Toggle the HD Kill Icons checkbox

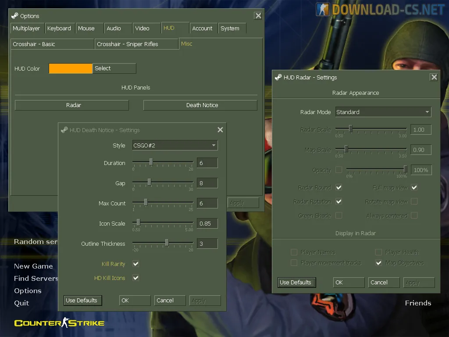[x=136, y=278]
